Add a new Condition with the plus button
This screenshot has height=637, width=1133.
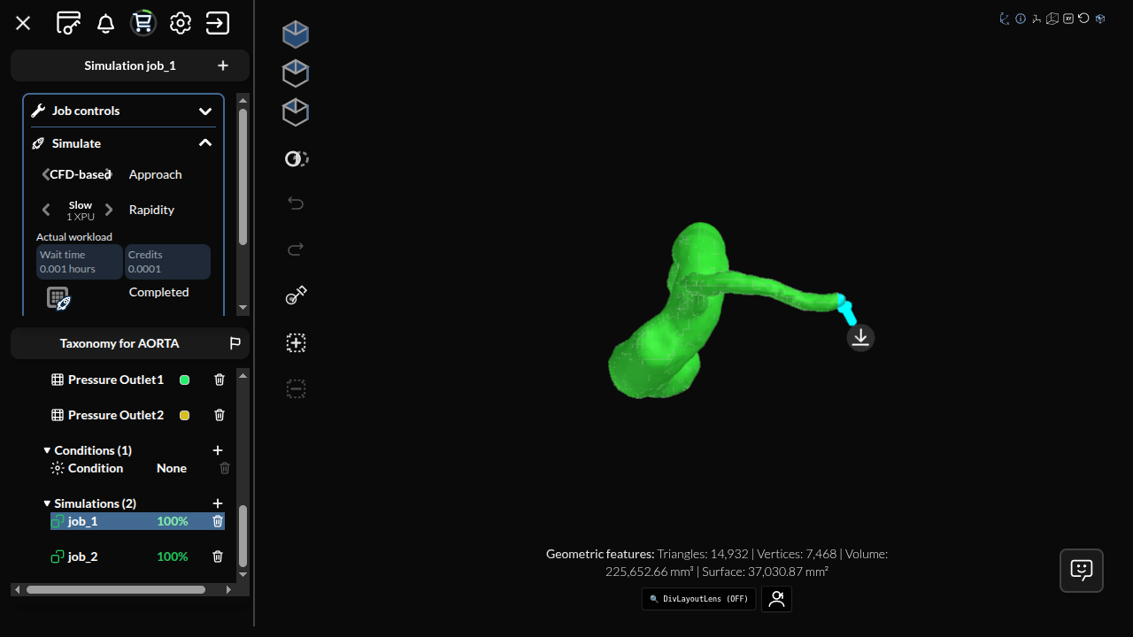pyautogui.click(x=217, y=450)
